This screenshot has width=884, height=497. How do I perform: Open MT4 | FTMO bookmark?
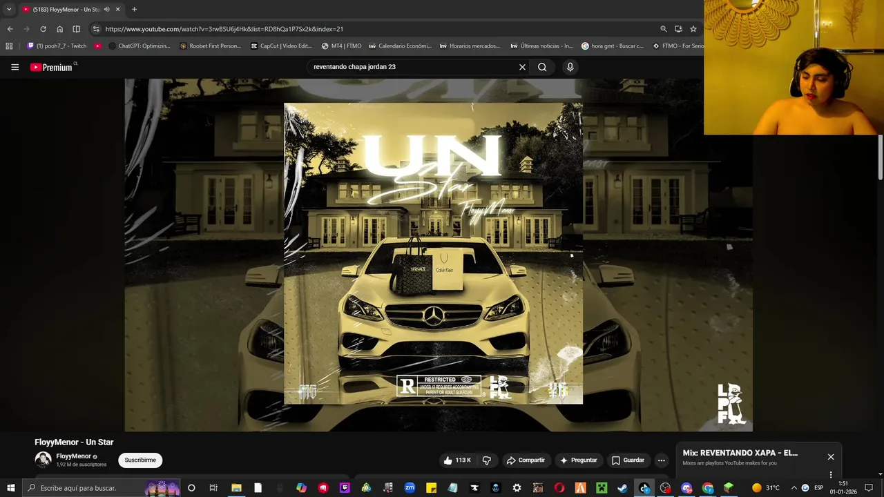point(341,46)
